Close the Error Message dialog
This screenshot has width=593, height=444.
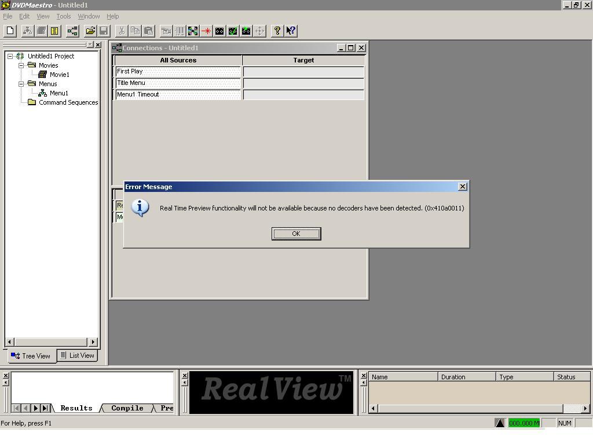click(462, 187)
